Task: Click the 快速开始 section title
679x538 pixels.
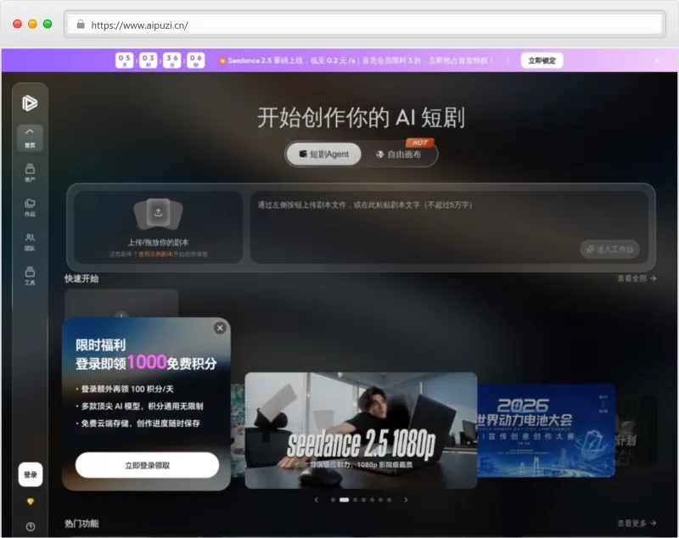Action: tap(81, 278)
